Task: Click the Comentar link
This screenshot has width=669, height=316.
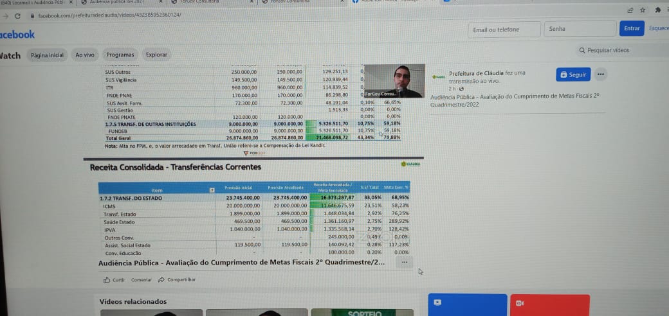Action: (x=142, y=280)
